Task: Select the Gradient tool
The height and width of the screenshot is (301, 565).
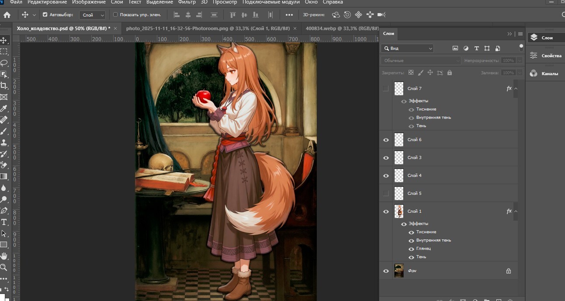Action: pos(3,176)
